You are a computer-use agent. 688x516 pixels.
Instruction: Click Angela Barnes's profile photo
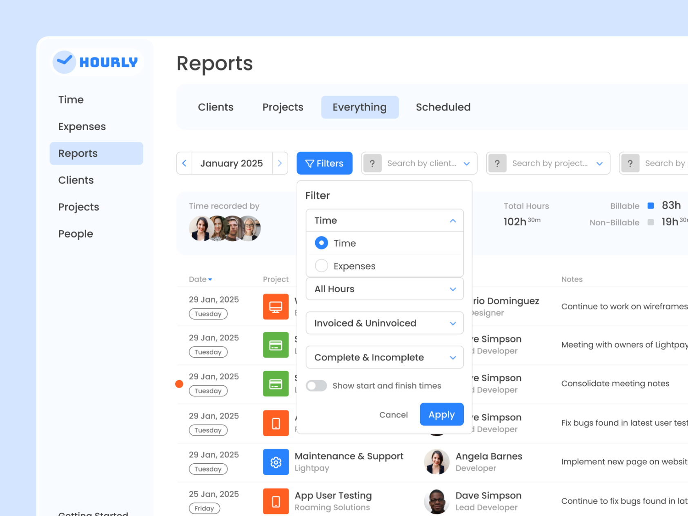(x=436, y=462)
